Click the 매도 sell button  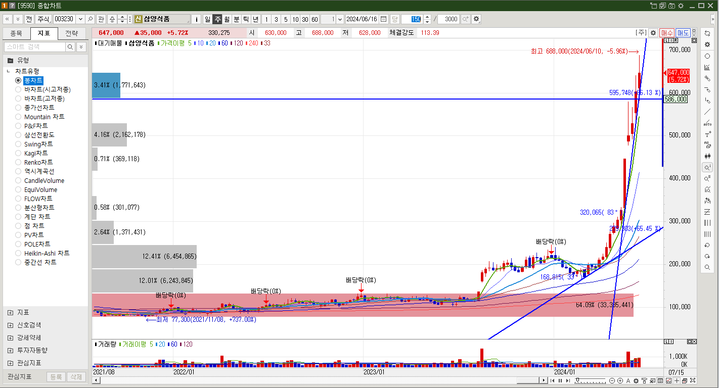pos(683,32)
